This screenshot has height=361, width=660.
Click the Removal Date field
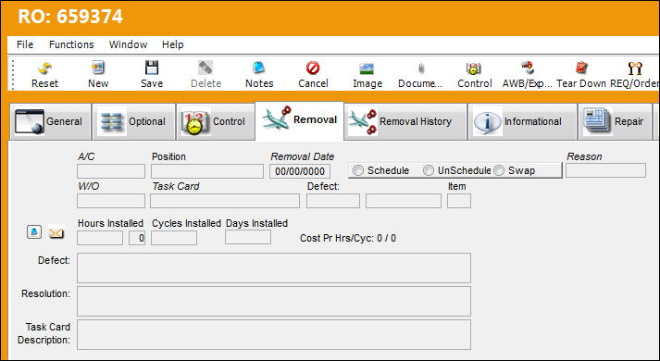[x=300, y=171]
